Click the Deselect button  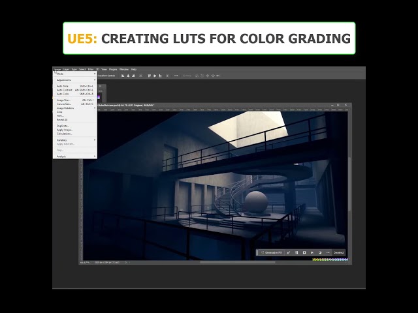339,252
